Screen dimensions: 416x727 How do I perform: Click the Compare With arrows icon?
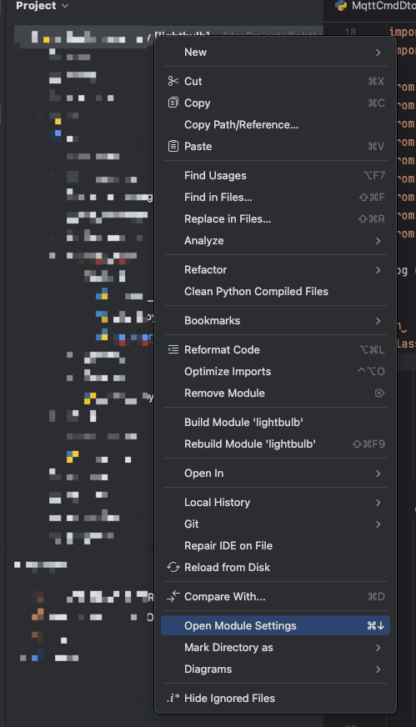click(173, 596)
